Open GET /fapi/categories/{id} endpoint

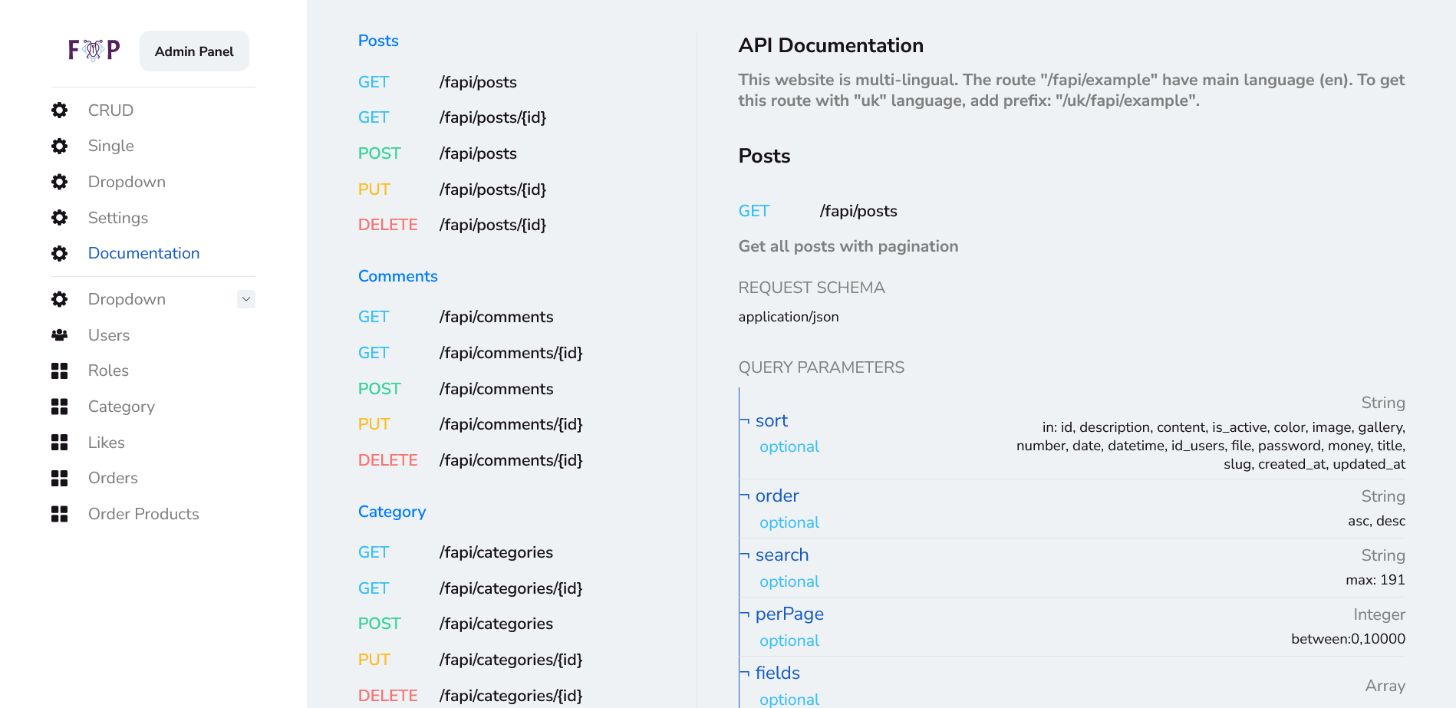tap(470, 588)
